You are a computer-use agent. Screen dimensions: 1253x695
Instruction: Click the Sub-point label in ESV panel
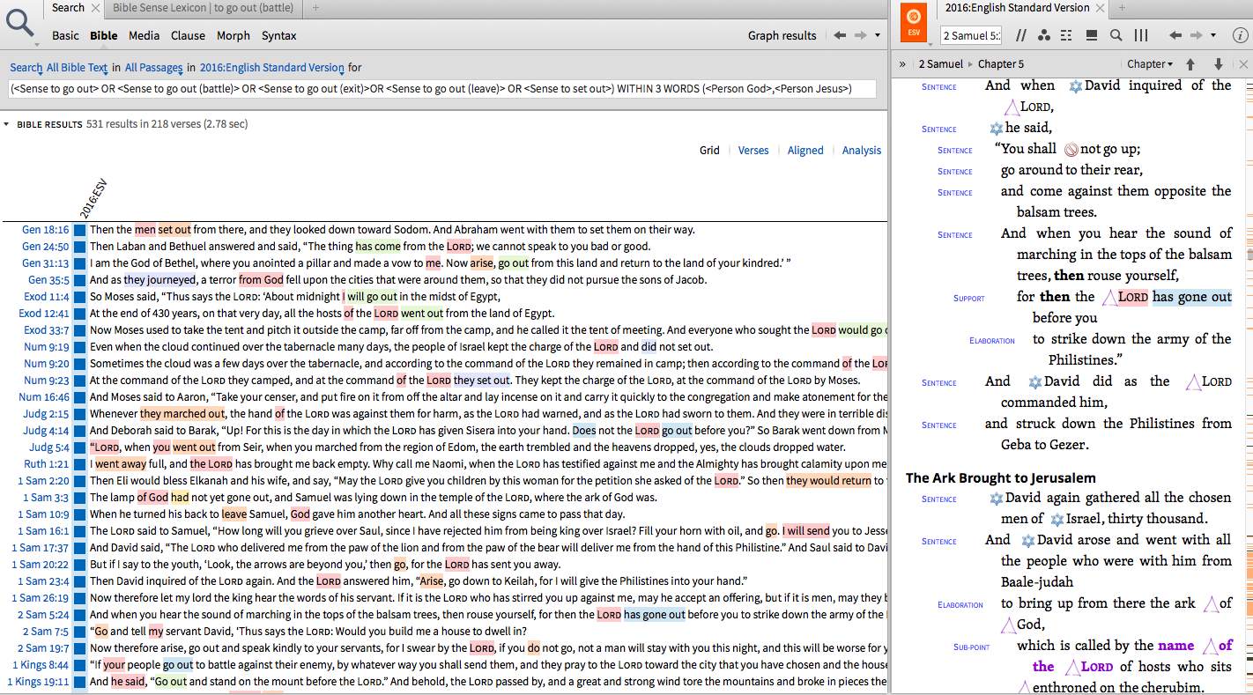coord(971,647)
